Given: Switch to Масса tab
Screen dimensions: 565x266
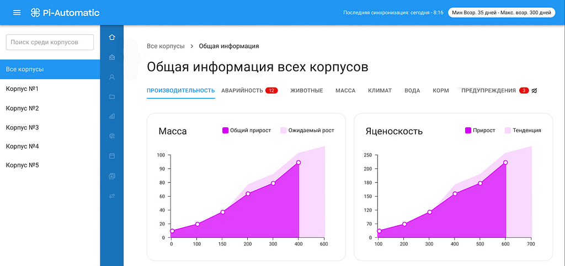Looking at the screenshot, I should pyautogui.click(x=345, y=90).
